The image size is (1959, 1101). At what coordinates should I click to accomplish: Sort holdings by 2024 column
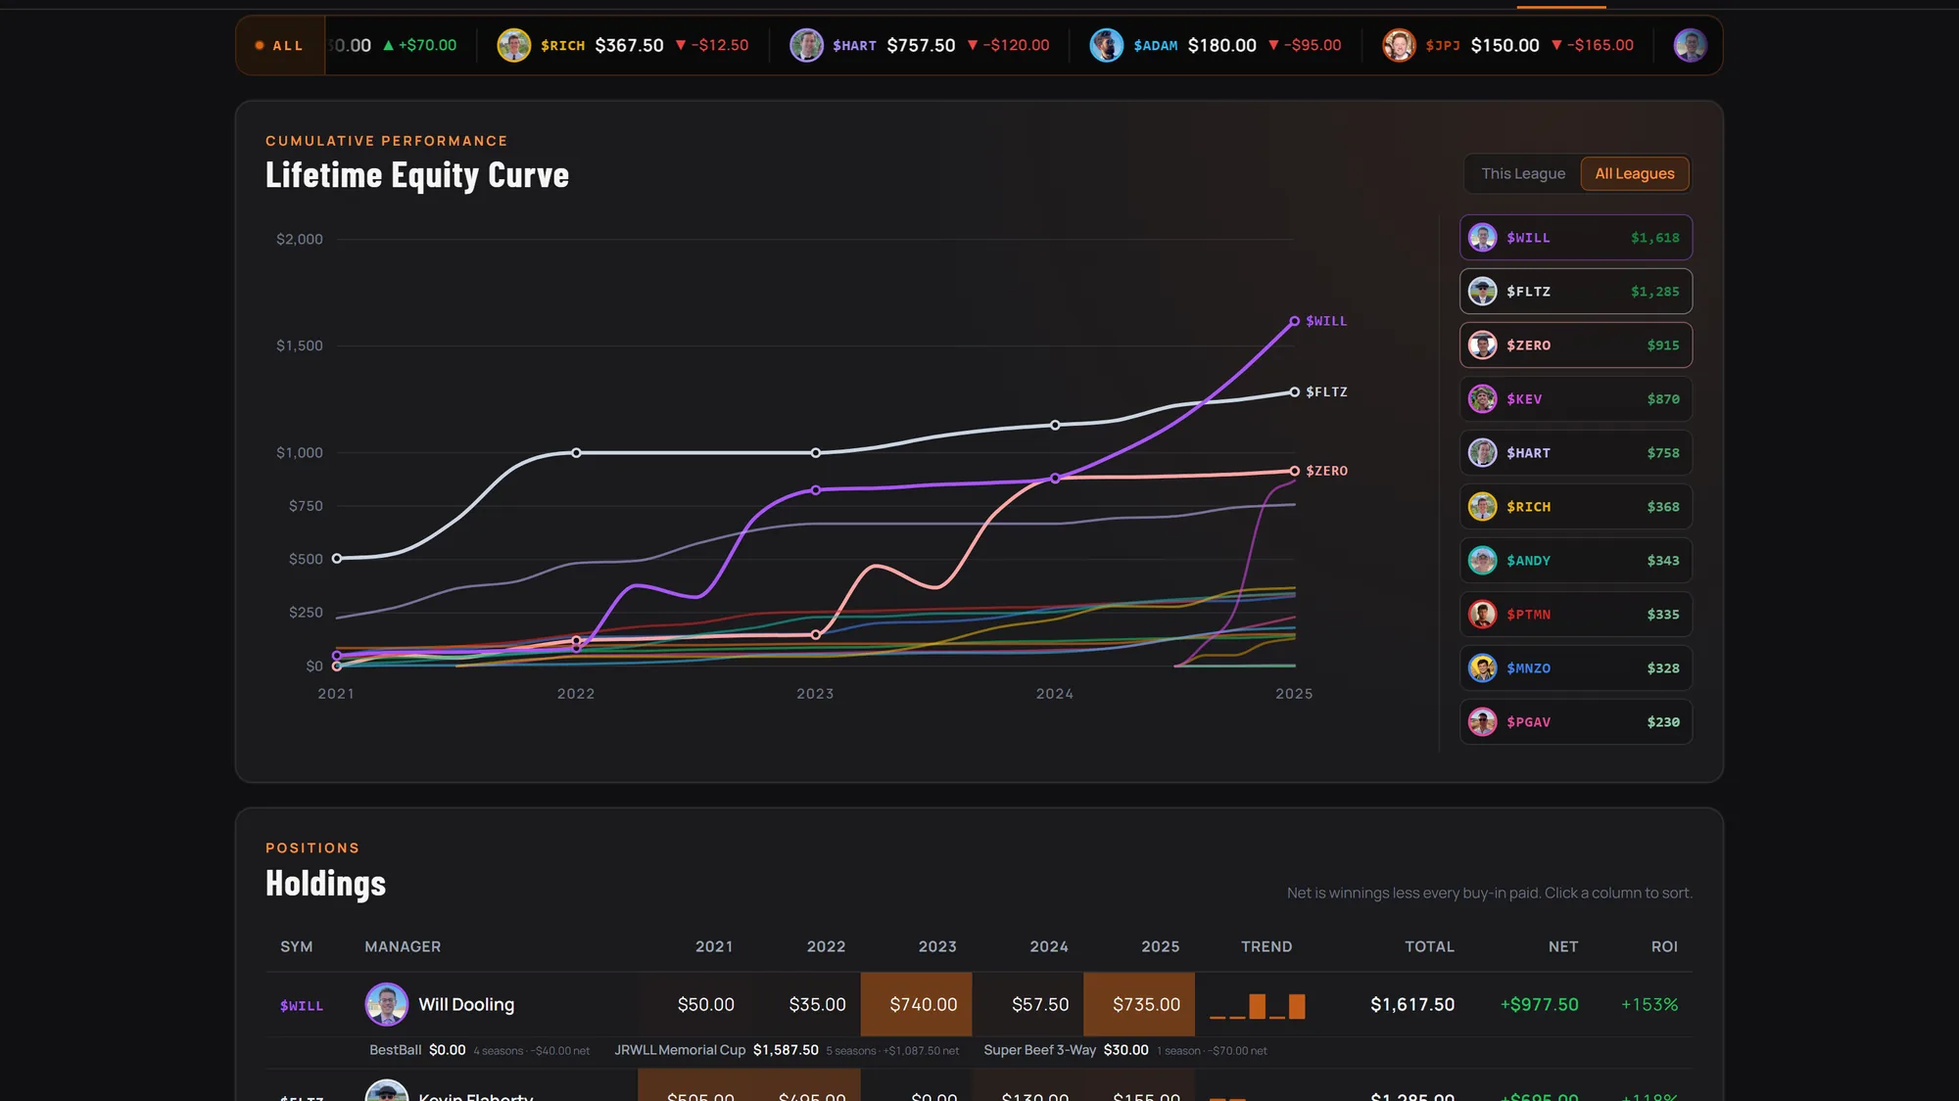[1049, 946]
